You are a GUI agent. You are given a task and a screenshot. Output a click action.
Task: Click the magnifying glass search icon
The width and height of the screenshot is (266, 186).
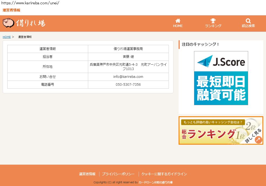[248, 21]
